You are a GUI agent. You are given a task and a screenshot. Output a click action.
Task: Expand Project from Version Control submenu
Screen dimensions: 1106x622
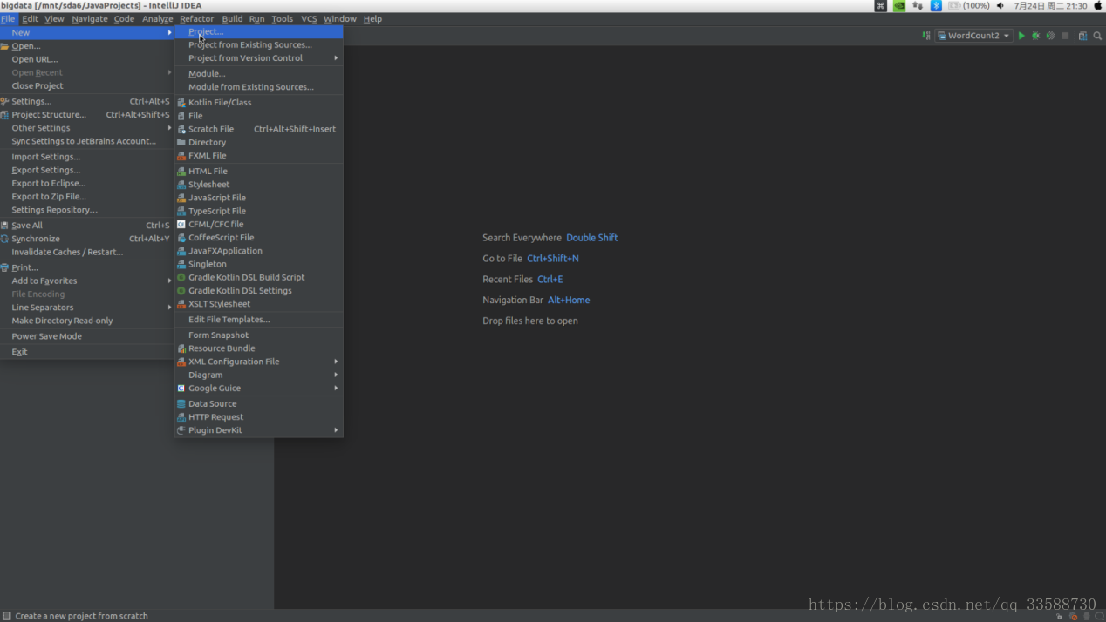click(x=258, y=58)
